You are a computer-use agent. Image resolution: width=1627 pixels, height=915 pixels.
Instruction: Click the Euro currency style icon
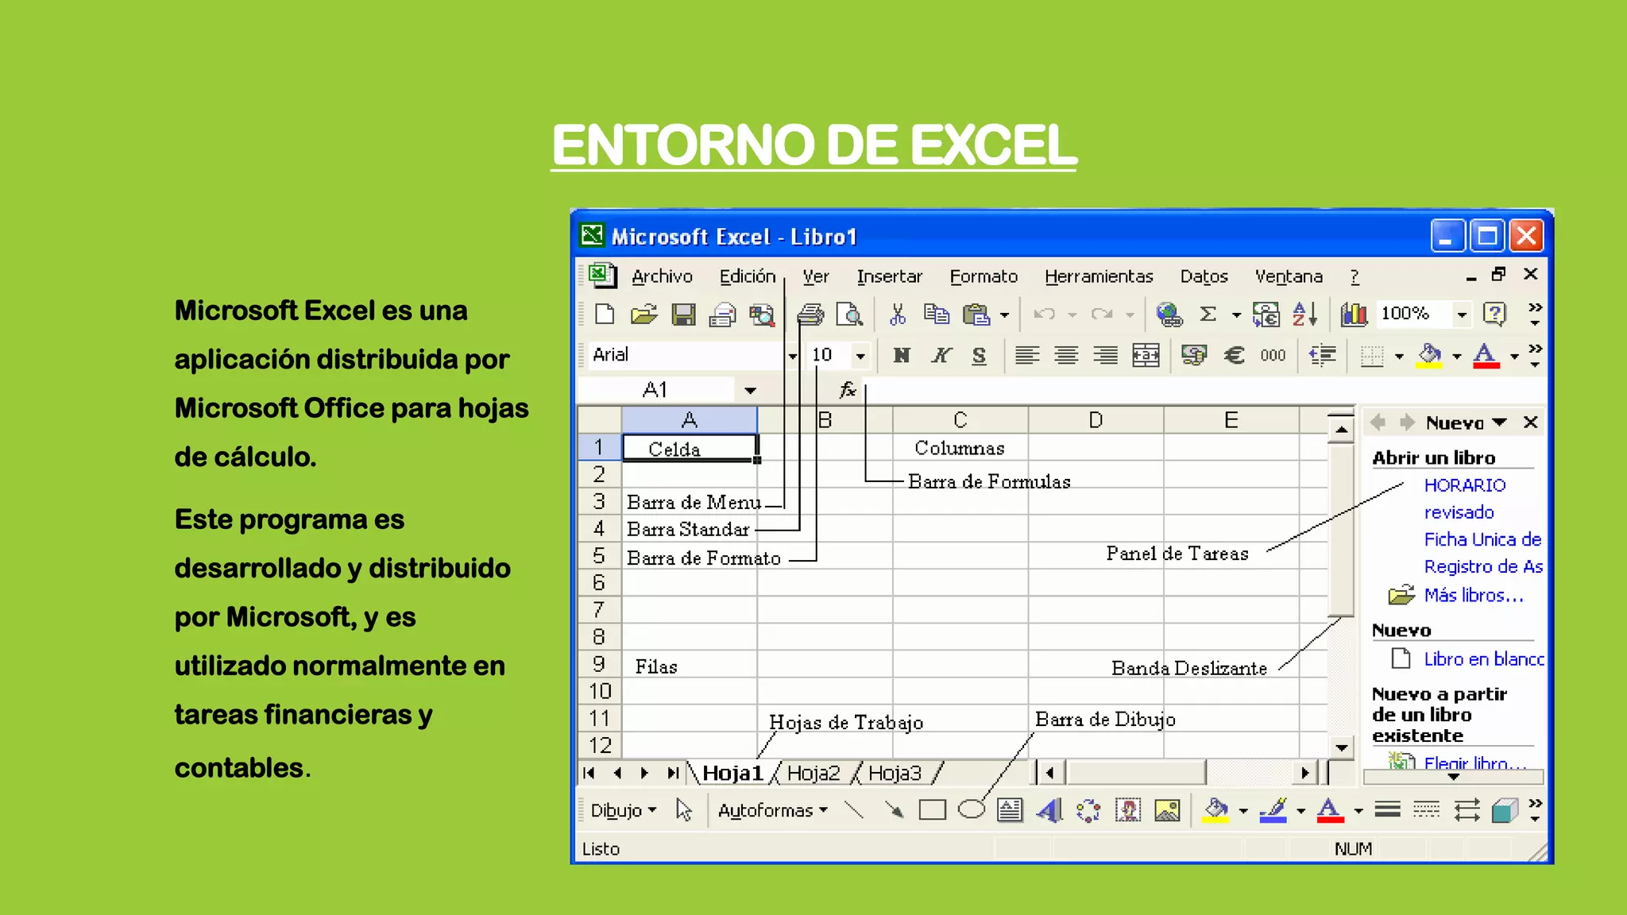click(x=1234, y=356)
